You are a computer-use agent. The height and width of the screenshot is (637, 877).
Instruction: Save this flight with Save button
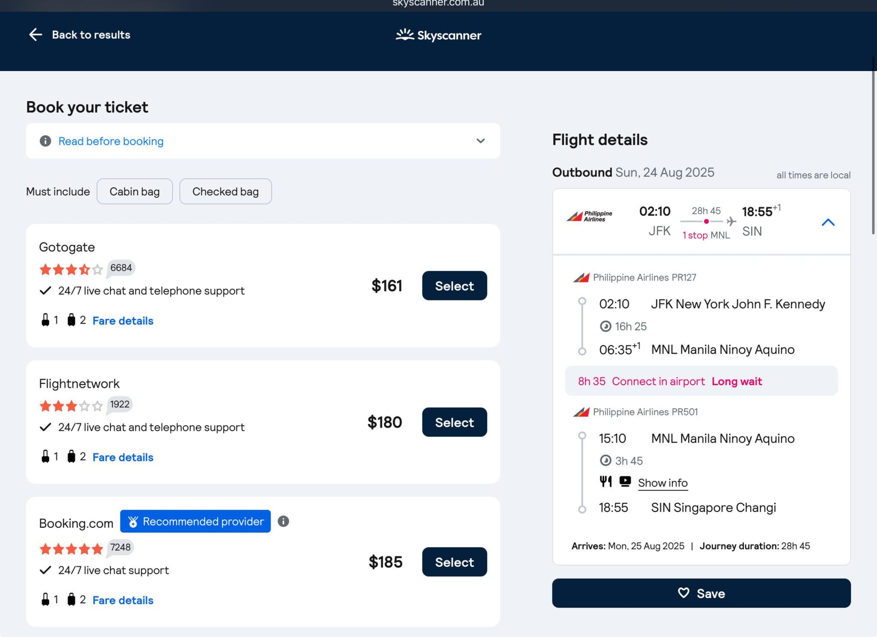coord(701,593)
